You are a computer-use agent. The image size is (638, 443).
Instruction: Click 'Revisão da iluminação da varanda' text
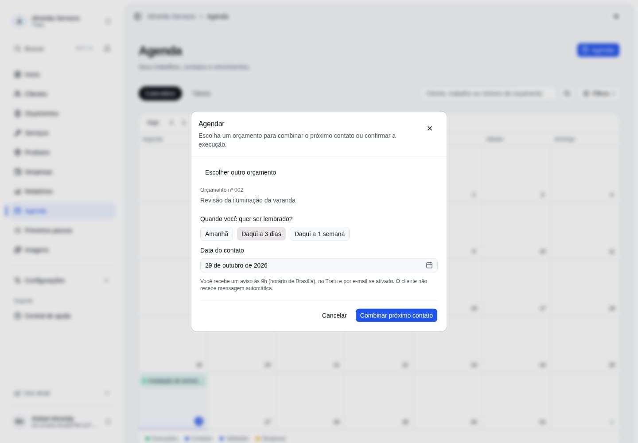[248, 200]
